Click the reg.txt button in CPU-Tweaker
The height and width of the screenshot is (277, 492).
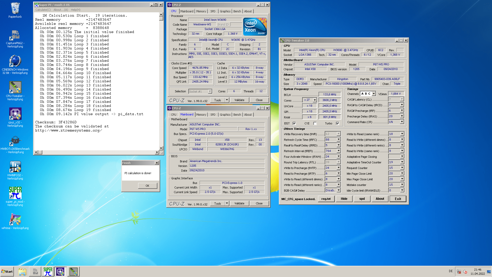(326, 199)
